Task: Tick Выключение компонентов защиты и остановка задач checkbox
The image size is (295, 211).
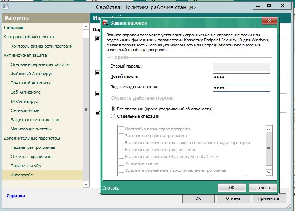Action: [x=122, y=143]
